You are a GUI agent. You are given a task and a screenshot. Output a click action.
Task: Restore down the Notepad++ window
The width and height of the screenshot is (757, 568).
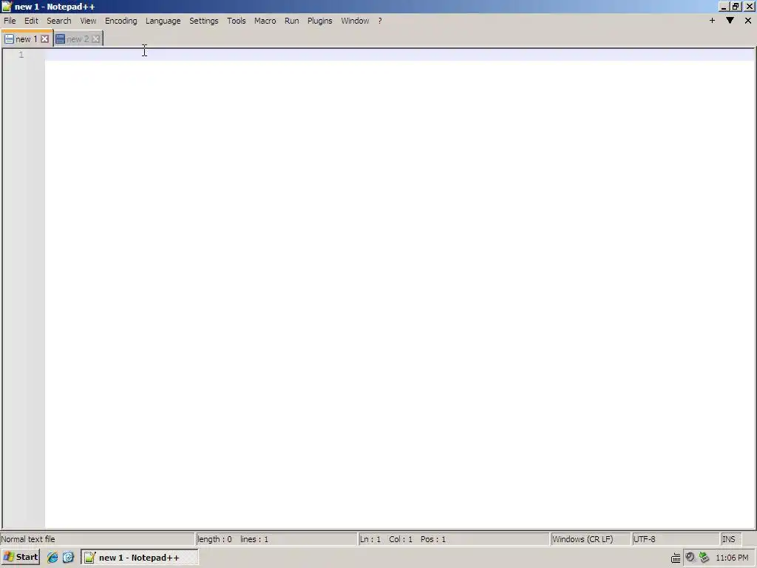coord(736,6)
